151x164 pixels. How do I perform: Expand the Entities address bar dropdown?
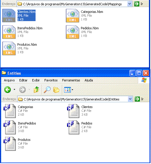point(130,99)
